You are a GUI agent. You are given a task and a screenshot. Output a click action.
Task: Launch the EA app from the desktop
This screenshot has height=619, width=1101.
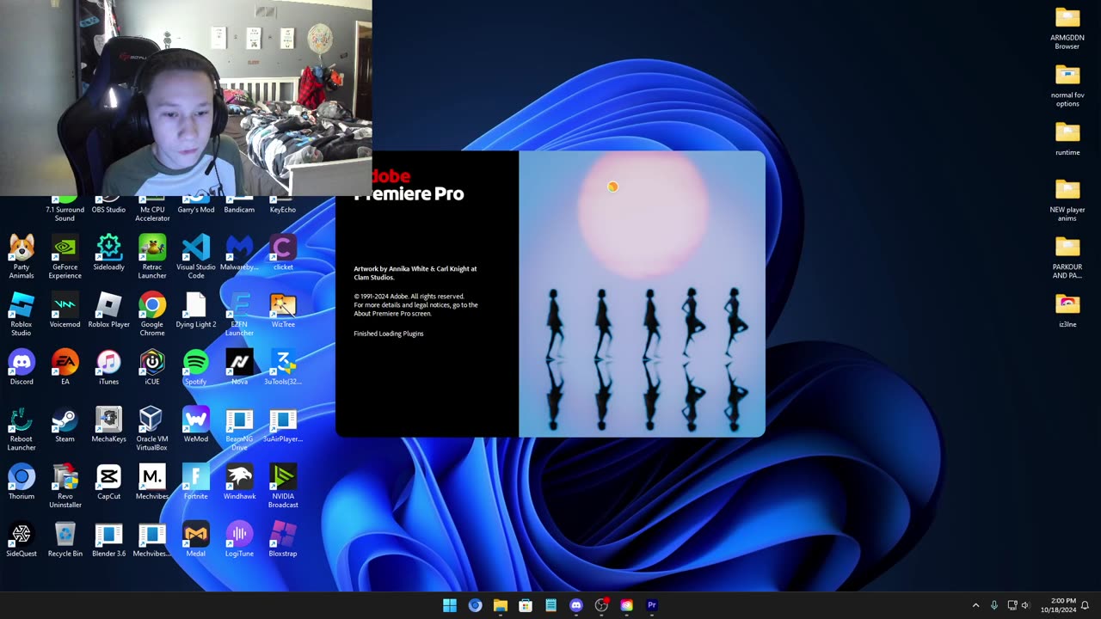click(x=65, y=367)
